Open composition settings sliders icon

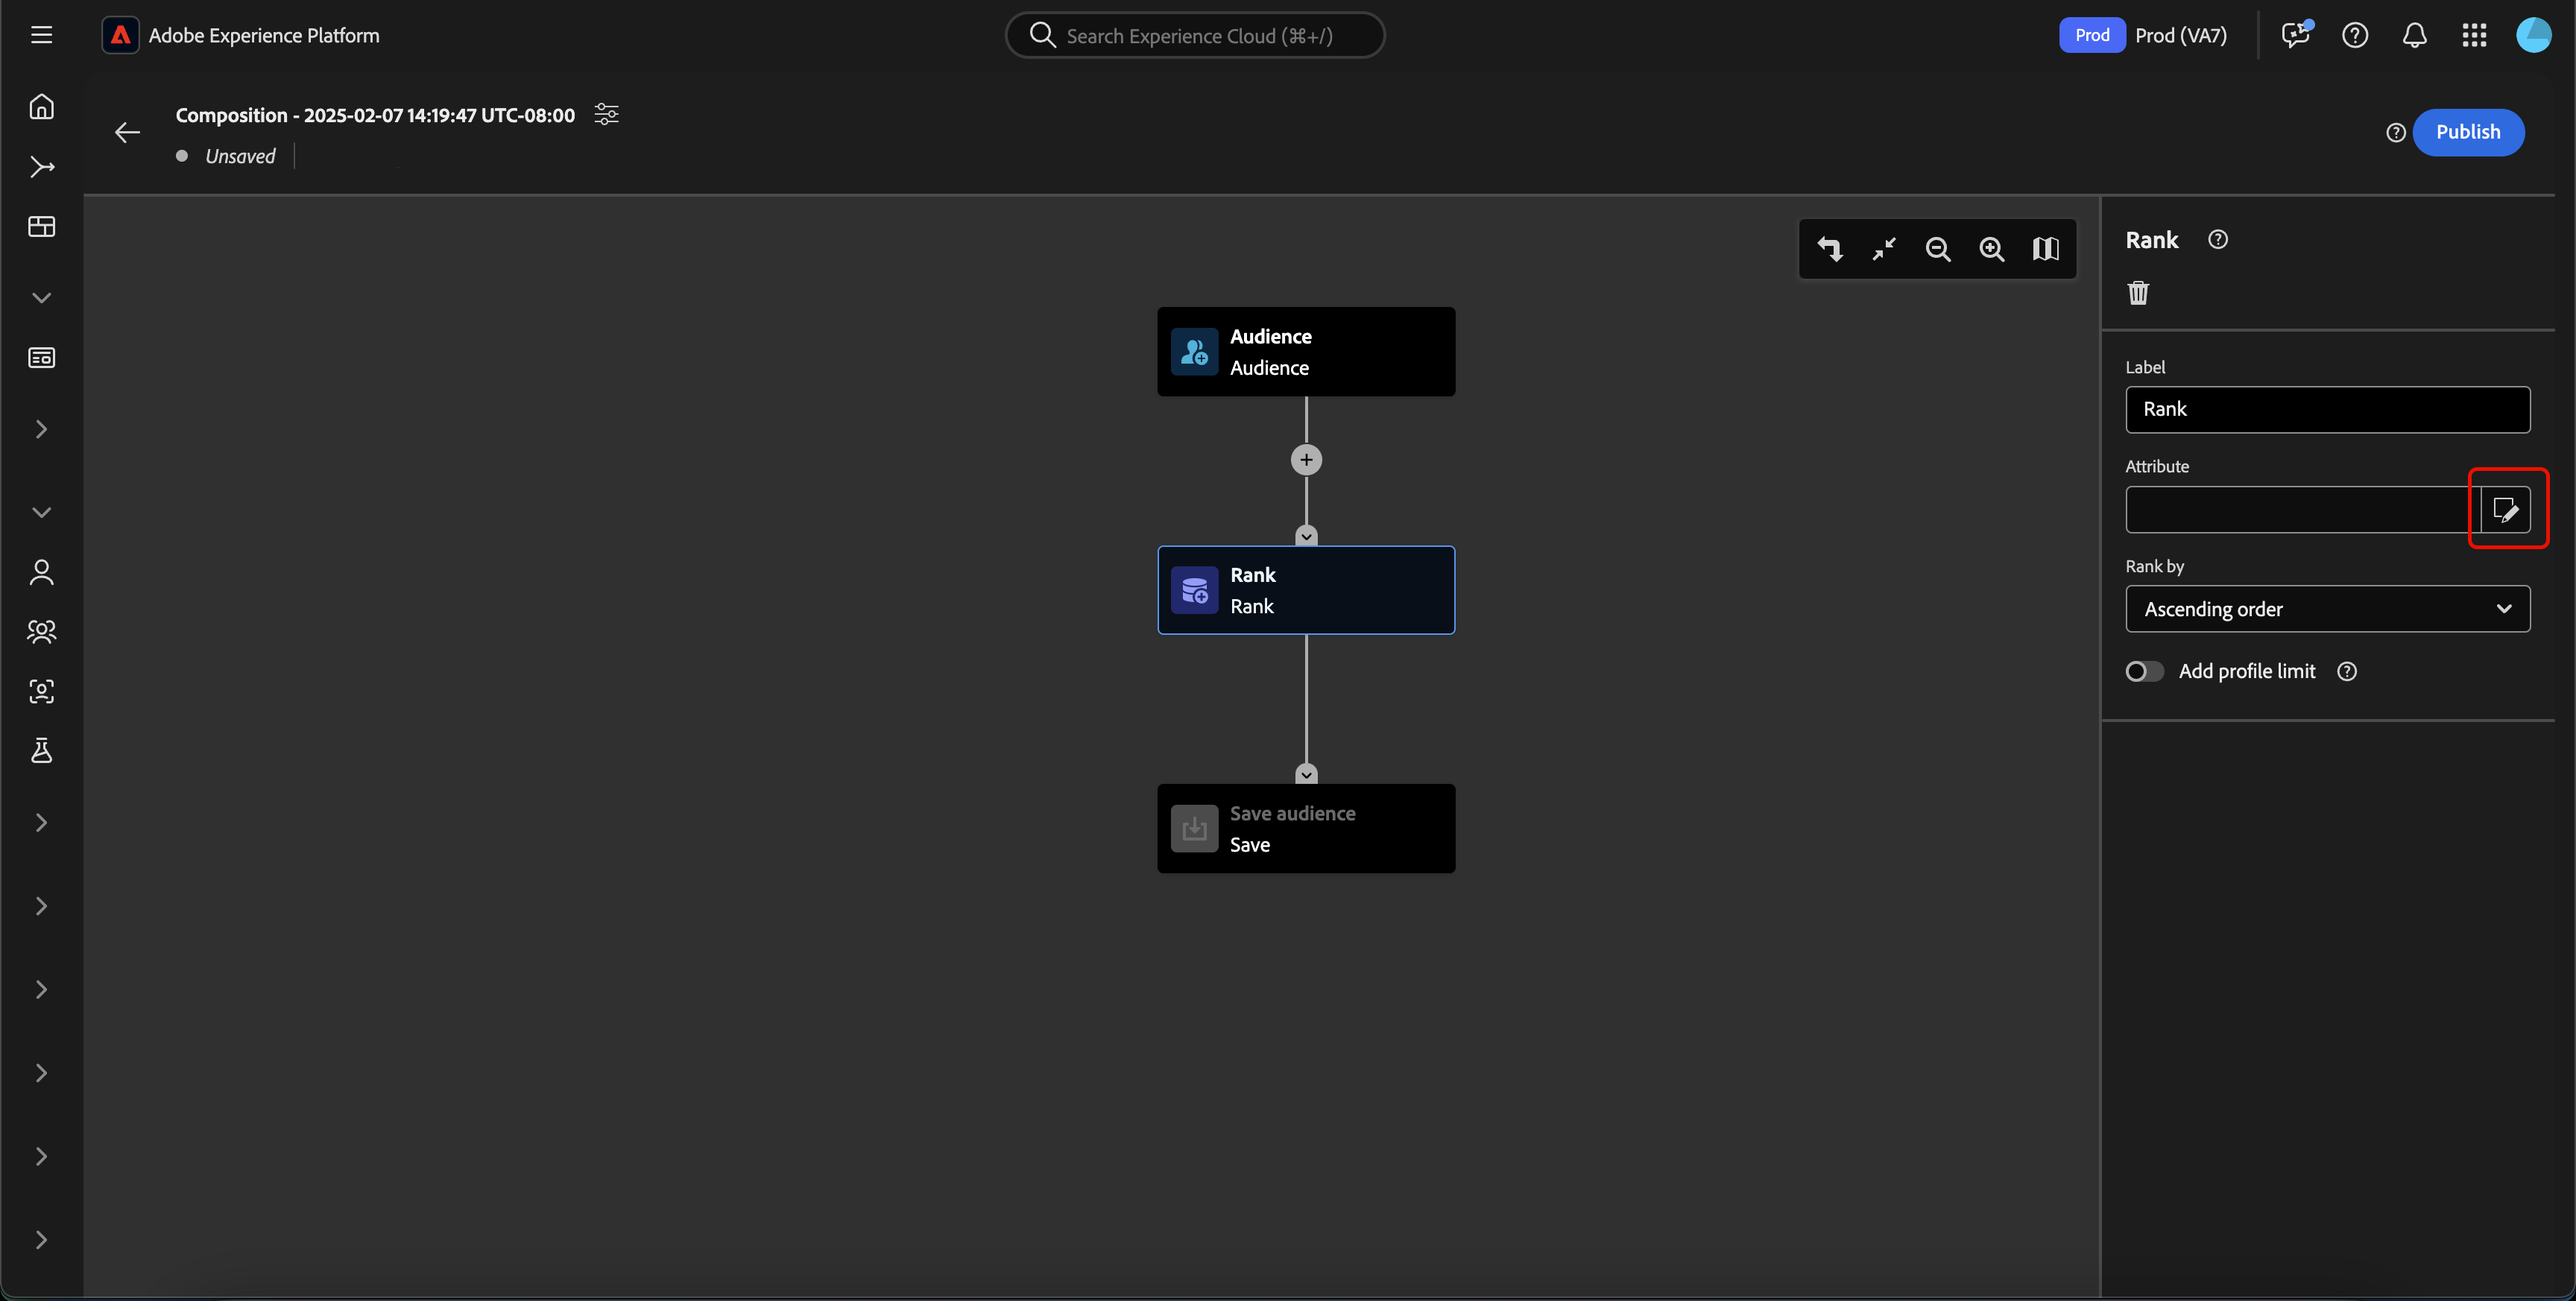606,114
